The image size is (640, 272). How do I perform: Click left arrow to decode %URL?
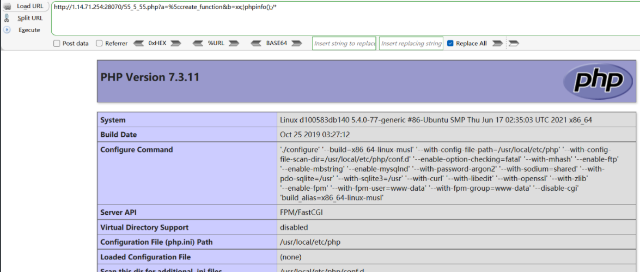click(198, 43)
